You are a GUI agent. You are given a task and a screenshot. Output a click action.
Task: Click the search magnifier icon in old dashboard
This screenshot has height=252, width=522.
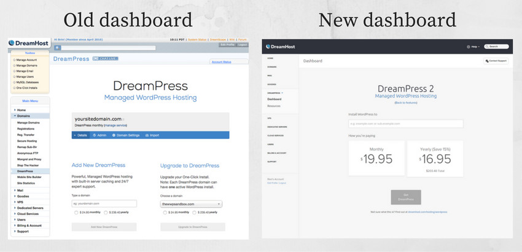coord(57,48)
